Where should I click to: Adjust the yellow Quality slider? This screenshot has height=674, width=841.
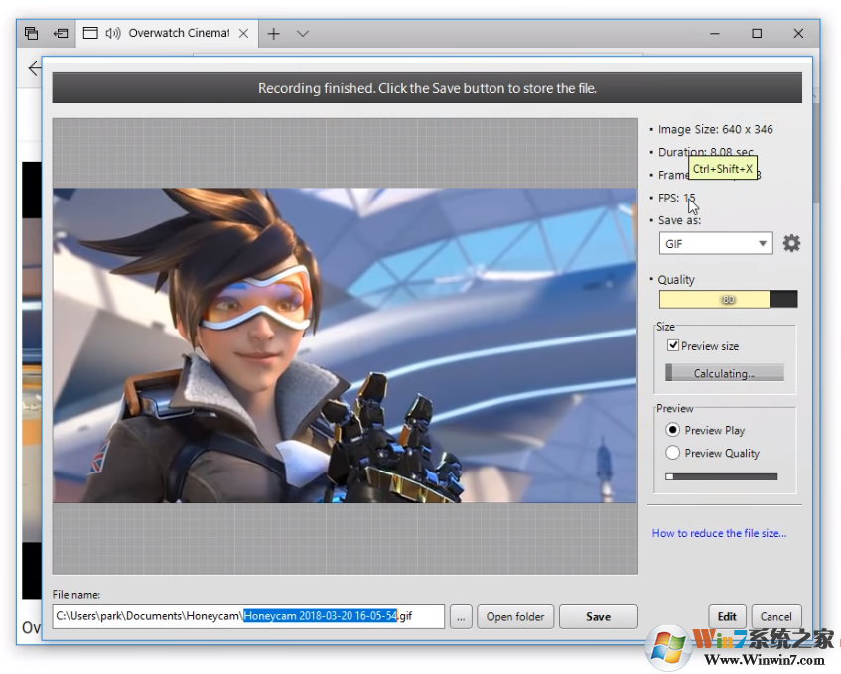pos(728,299)
